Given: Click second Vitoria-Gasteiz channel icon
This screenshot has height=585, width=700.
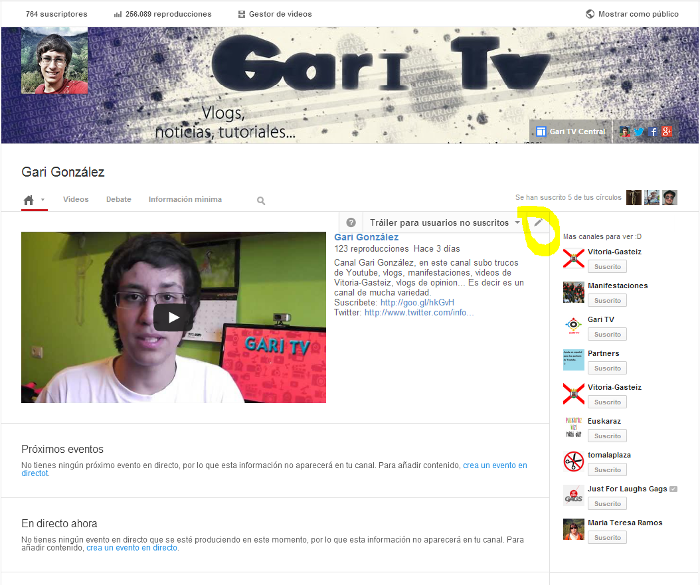Looking at the screenshot, I should tap(574, 394).
